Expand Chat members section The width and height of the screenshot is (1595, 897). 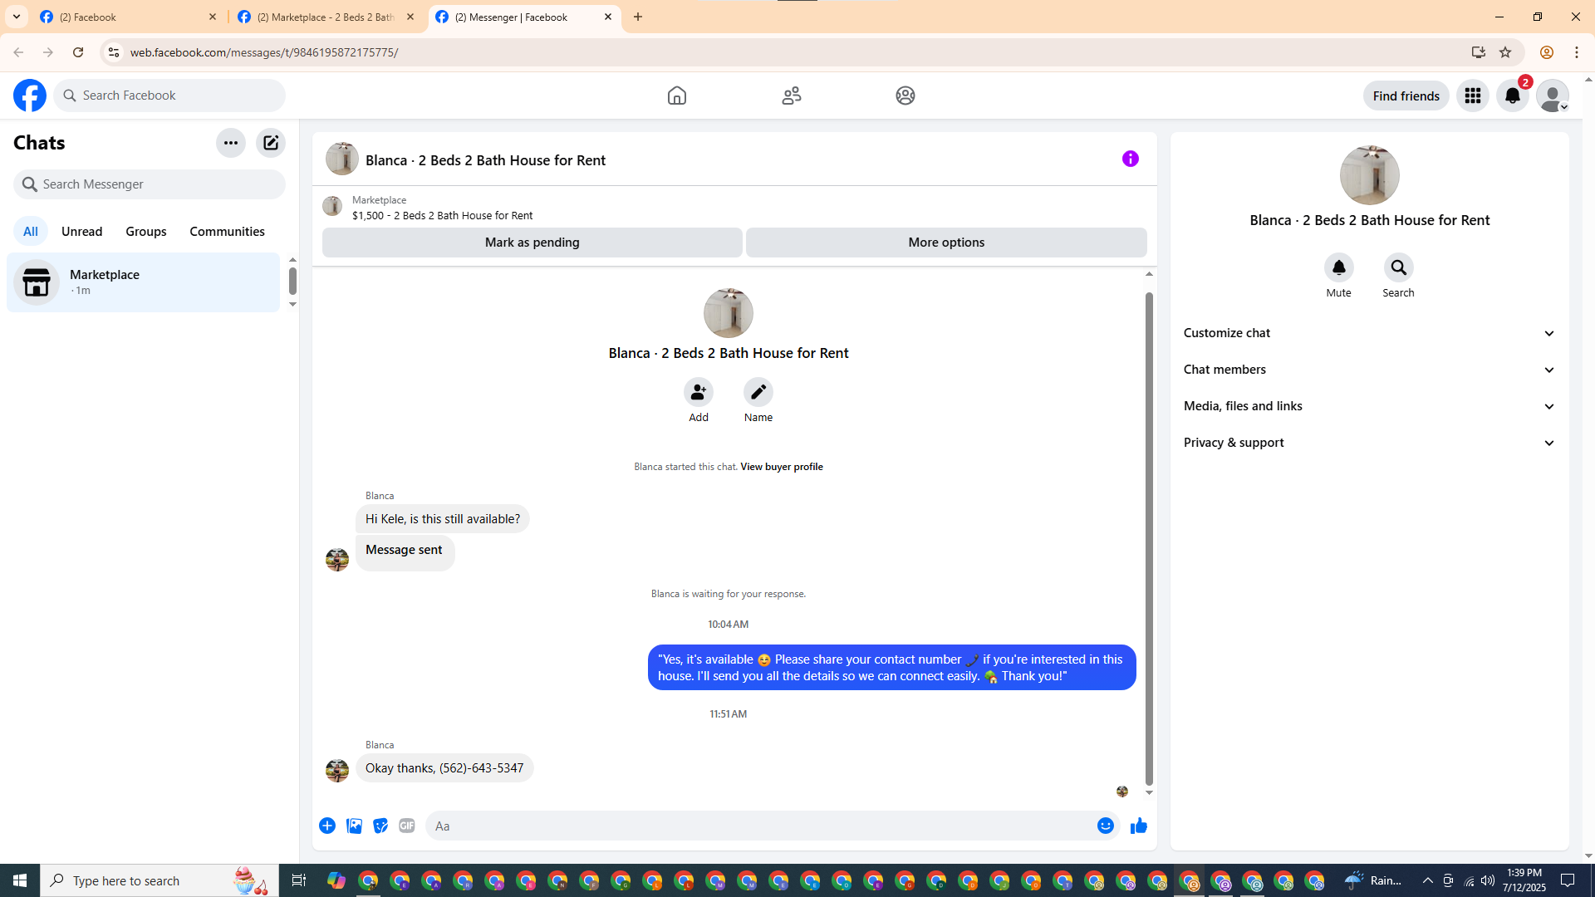1369,370
